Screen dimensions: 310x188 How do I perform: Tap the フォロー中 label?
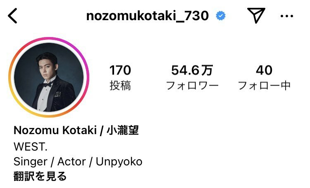click(264, 86)
